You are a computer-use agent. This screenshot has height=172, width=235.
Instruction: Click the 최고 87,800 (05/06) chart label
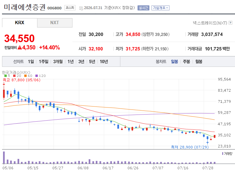pyautogui.click(x=22, y=80)
